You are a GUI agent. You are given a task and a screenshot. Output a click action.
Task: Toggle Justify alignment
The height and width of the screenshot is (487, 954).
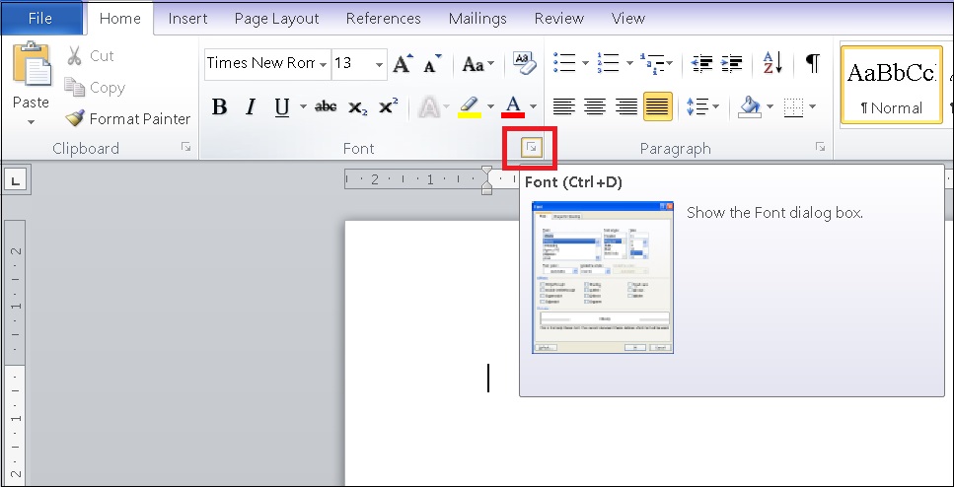[x=658, y=107]
